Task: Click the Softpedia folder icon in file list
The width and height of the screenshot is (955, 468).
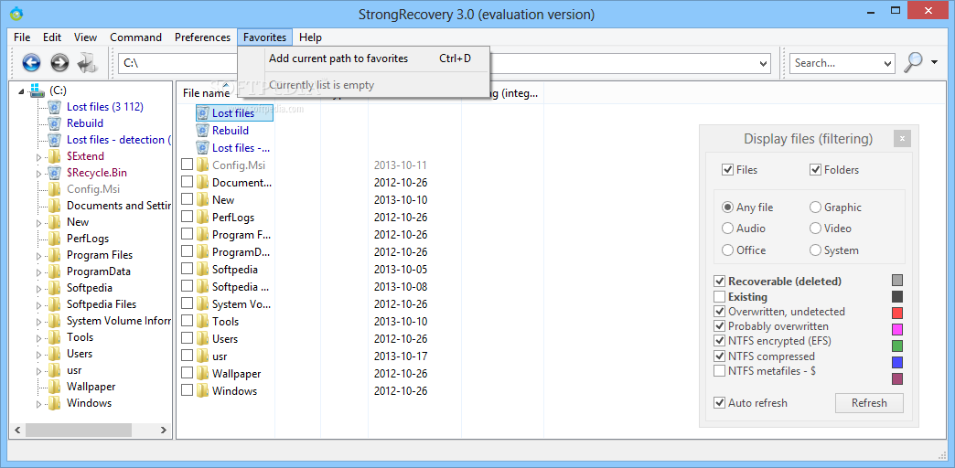Action: 203,269
